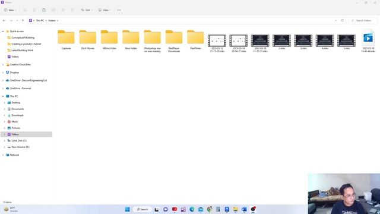Select the Captures folder

pyautogui.click(x=66, y=40)
